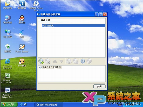The image size is (143, 107).
Task: Click the window title bar DAEMON icon
Action: click(38, 14)
